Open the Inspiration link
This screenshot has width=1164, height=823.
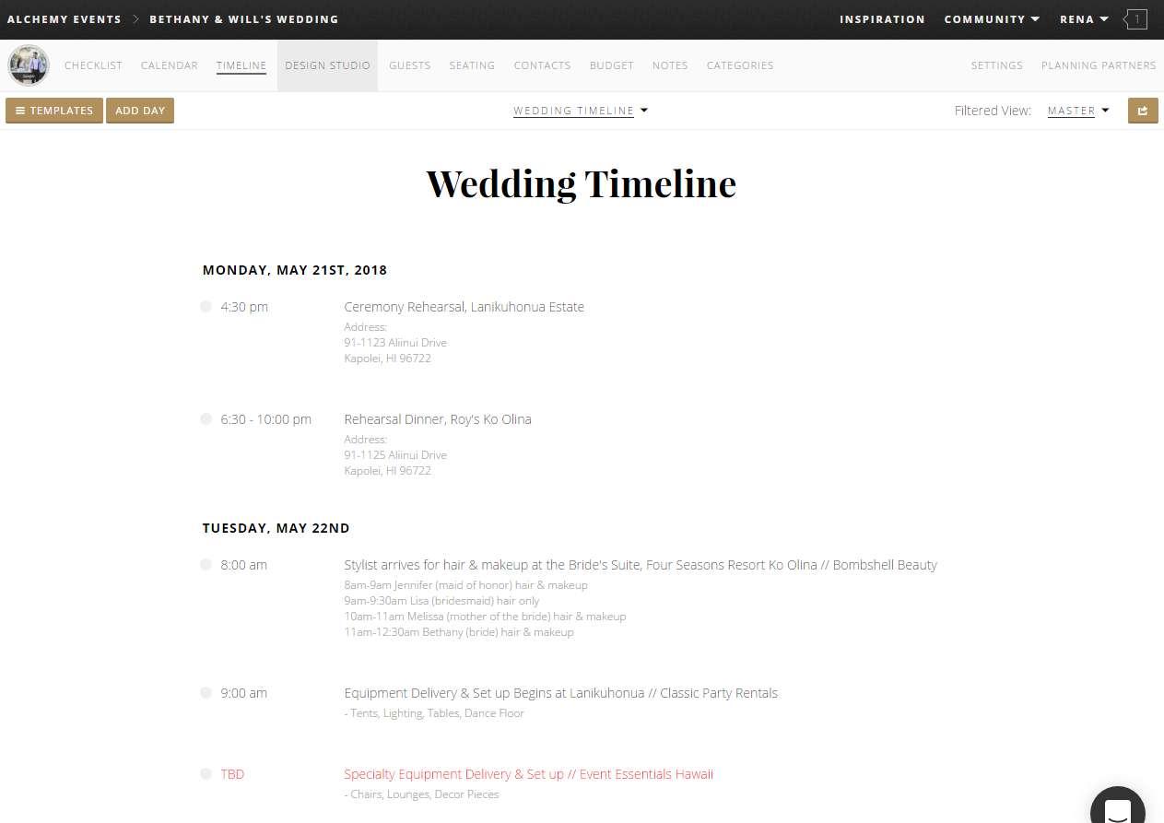click(882, 19)
